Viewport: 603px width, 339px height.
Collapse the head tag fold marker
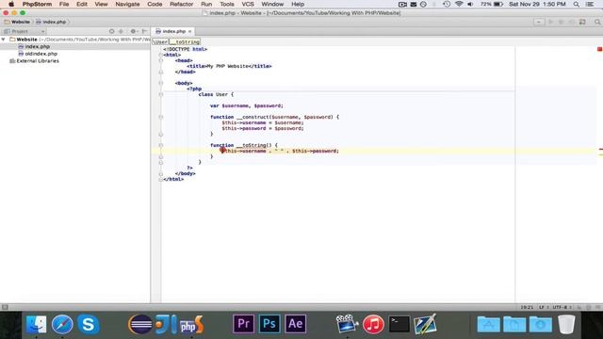click(161, 60)
